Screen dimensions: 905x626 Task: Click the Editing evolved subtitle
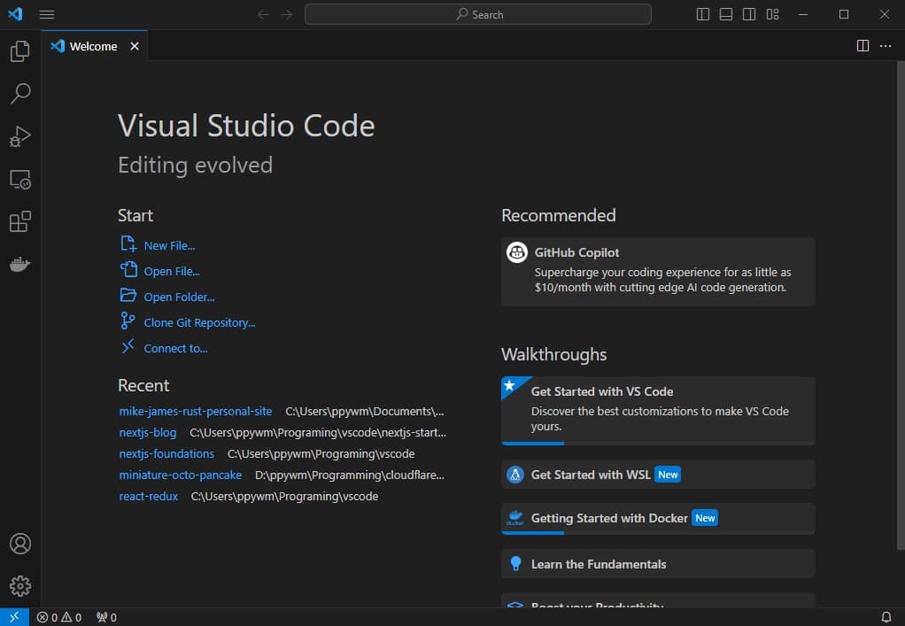(x=195, y=166)
